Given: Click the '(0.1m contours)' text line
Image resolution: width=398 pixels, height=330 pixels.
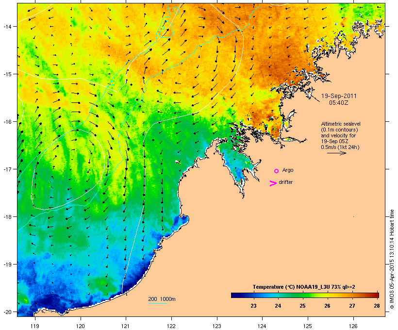Looking at the screenshot, I should (339, 130).
